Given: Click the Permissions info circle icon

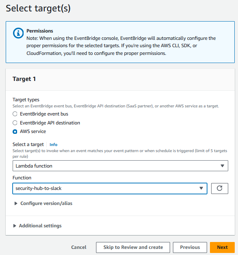Looking at the screenshot, I should click(x=18, y=33).
